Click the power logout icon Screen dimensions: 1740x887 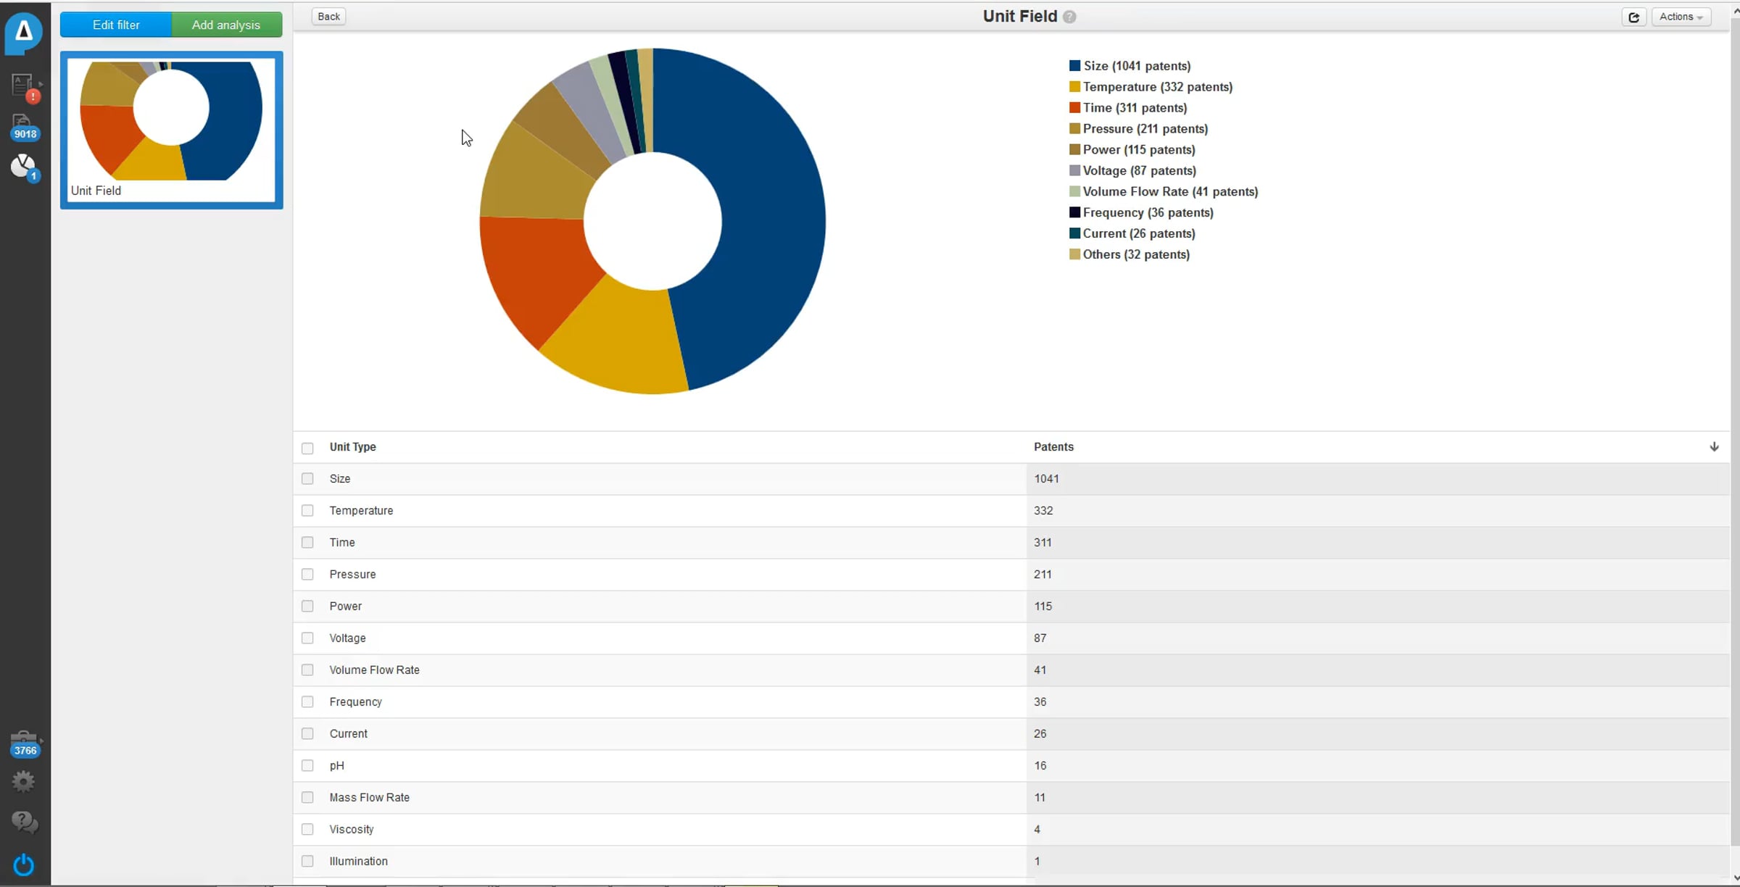click(x=23, y=865)
